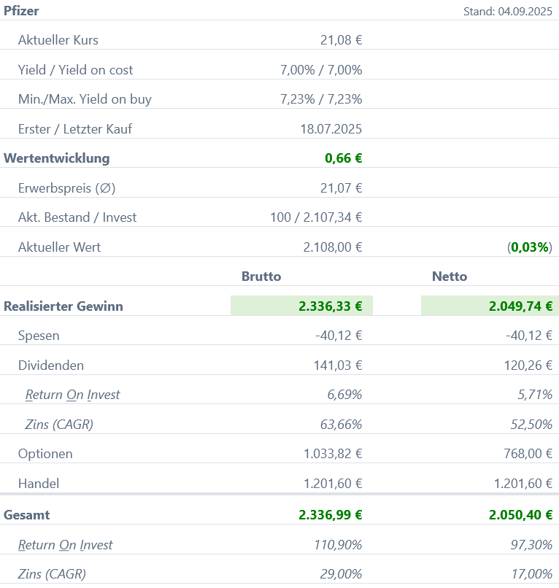Viewport: 559px width, 588px height.
Task: Select the CAGR value 52,50%
Action: [x=531, y=425]
